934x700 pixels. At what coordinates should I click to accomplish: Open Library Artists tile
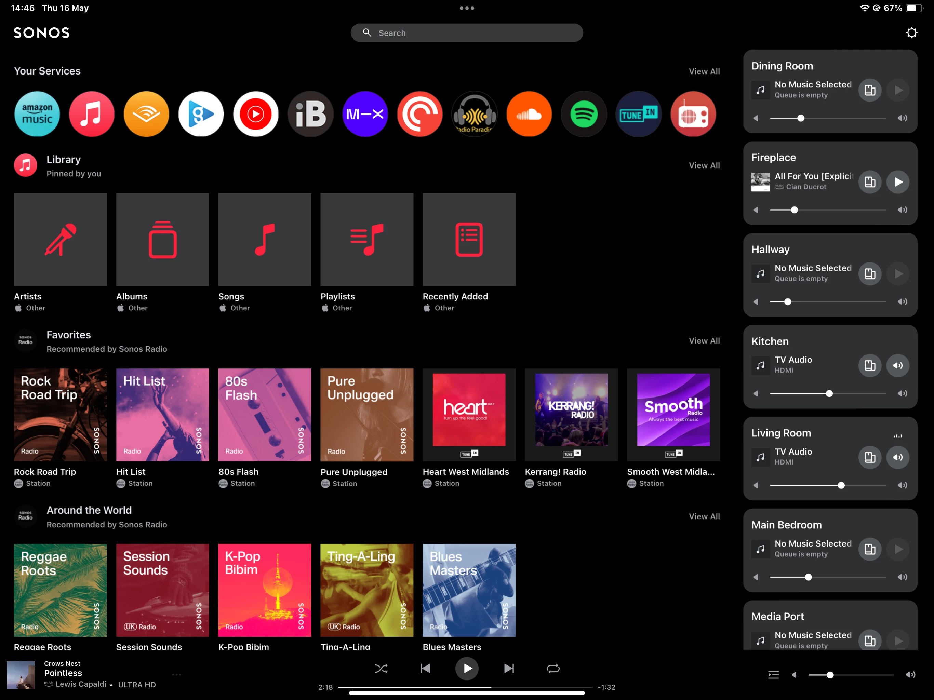pos(61,239)
